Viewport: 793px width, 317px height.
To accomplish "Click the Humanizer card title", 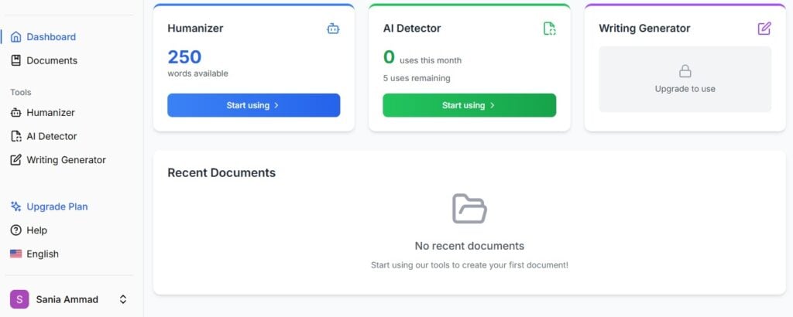I will point(195,29).
